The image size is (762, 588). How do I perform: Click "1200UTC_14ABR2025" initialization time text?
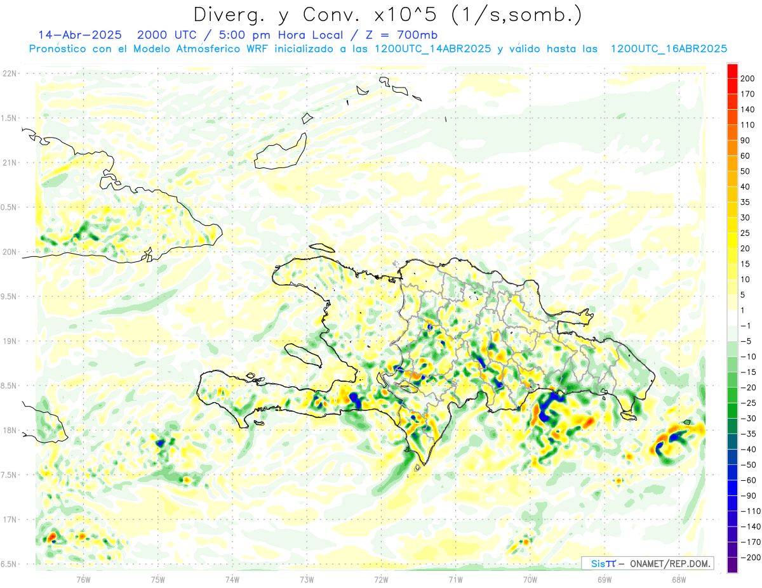tap(432, 49)
